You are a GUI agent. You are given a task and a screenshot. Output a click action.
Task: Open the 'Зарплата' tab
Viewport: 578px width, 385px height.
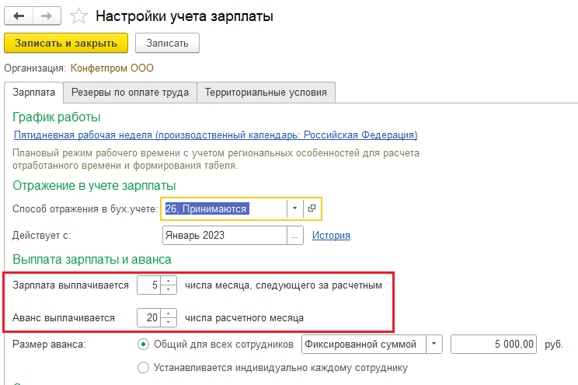34,93
